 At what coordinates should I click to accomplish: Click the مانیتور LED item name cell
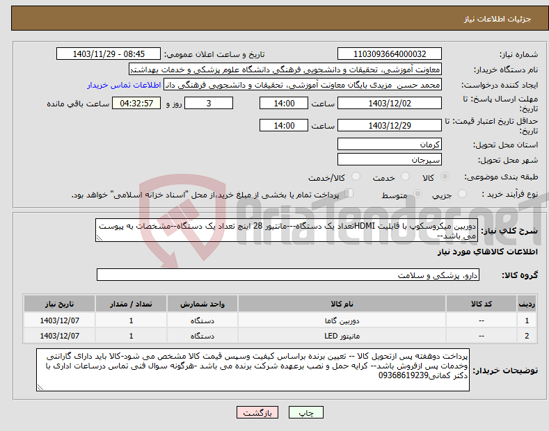[x=342, y=336]
